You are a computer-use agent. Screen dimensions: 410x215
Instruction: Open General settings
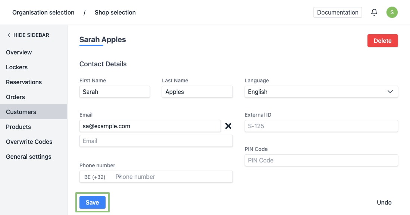[29, 156]
